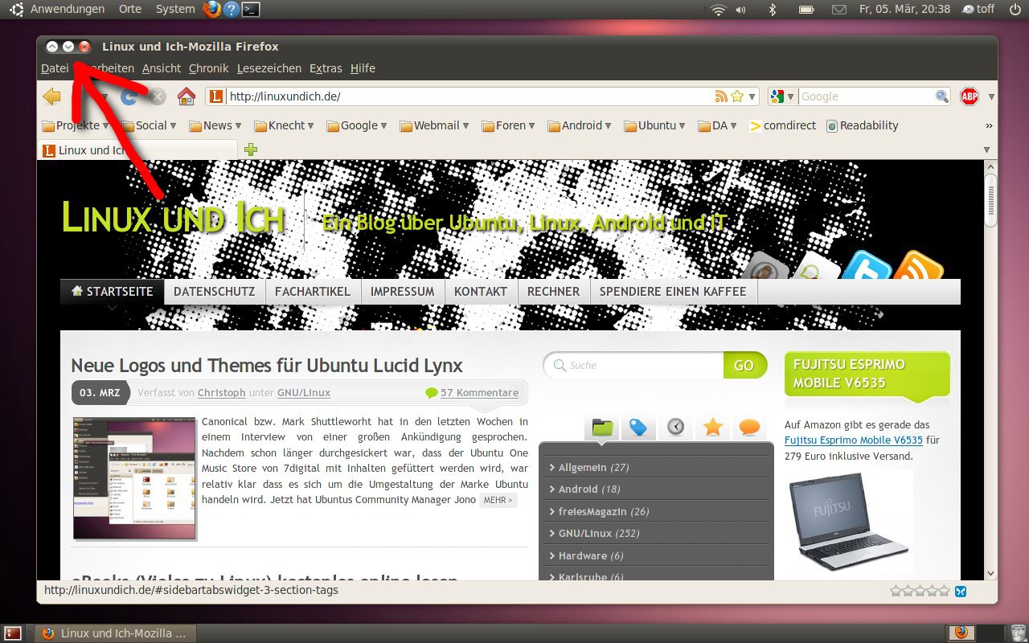The height and width of the screenshot is (643, 1029).
Task: Open the RSS feed icon in address bar
Action: (x=721, y=96)
